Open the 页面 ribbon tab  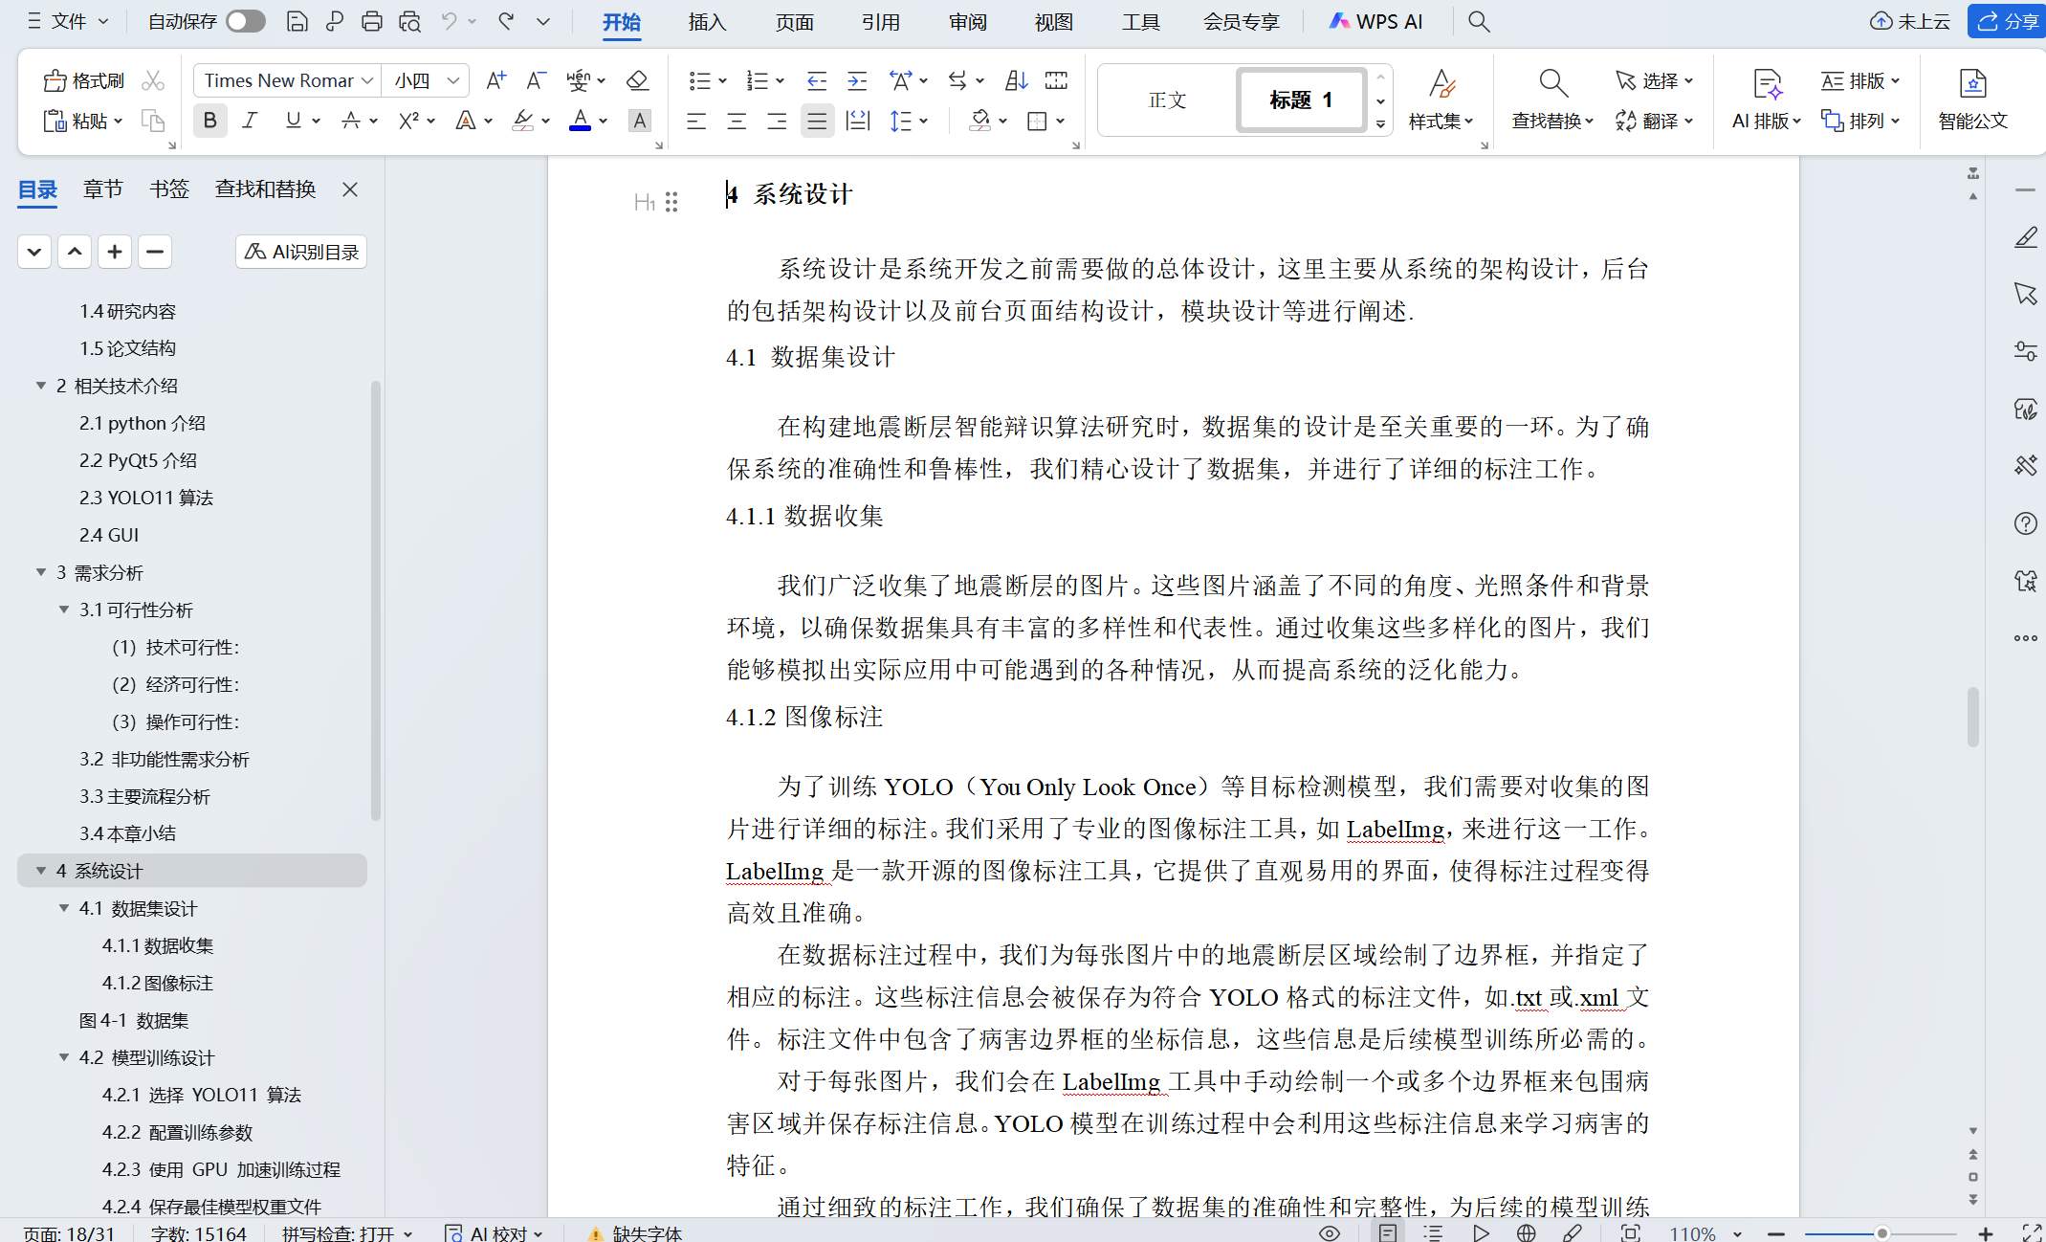coord(794,21)
